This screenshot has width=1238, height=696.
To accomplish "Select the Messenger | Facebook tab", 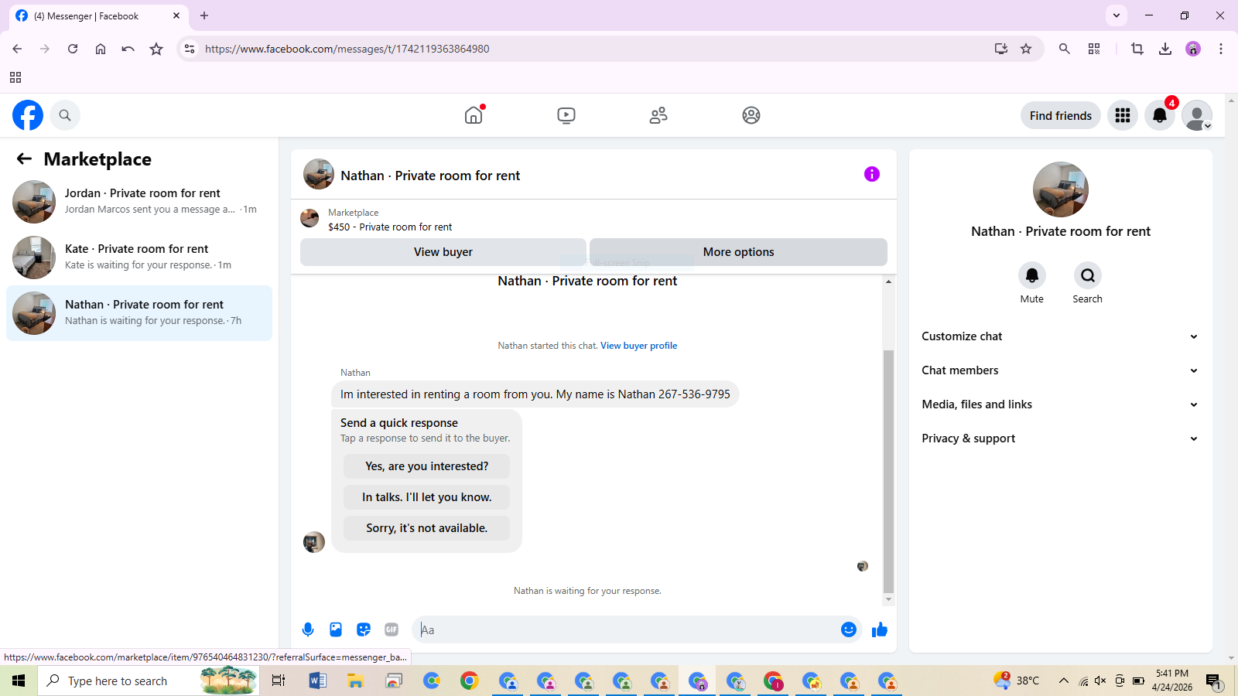I will pyautogui.click(x=99, y=15).
